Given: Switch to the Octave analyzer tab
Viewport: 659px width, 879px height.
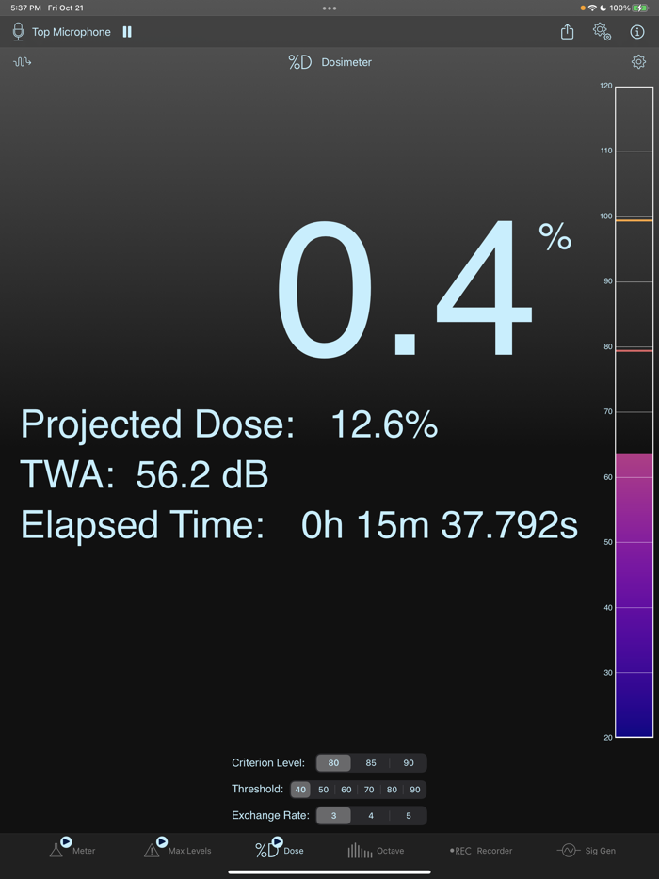Looking at the screenshot, I should pyautogui.click(x=376, y=850).
